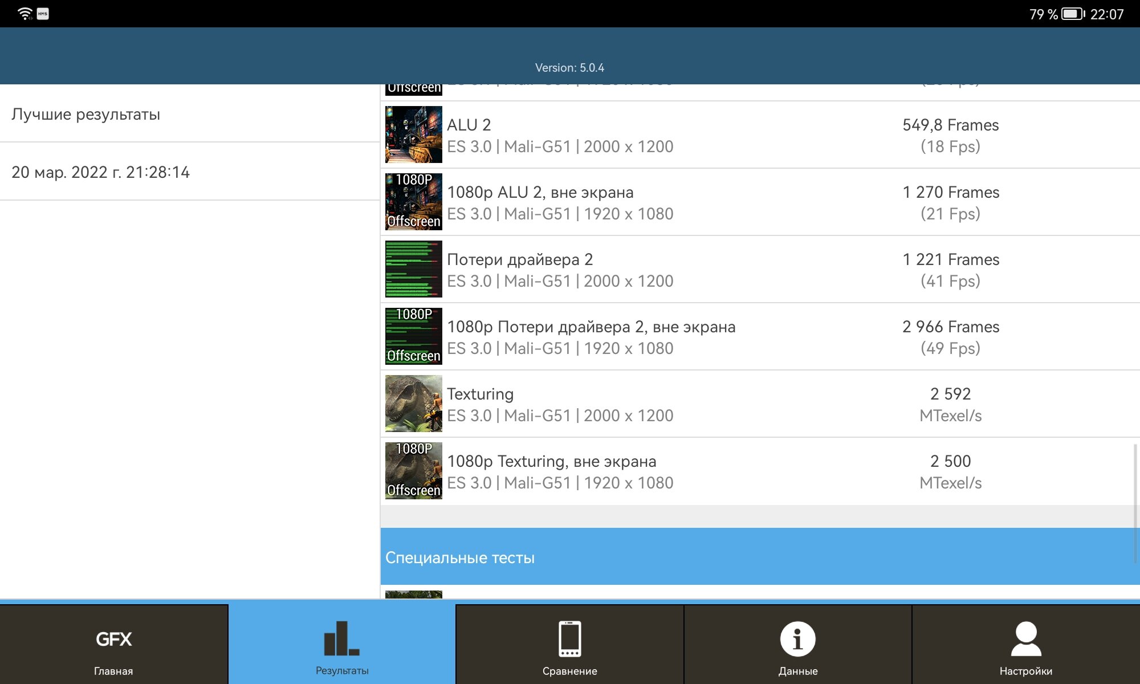Tap the Специальные тесты section header
The height and width of the screenshot is (684, 1140).
point(760,556)
